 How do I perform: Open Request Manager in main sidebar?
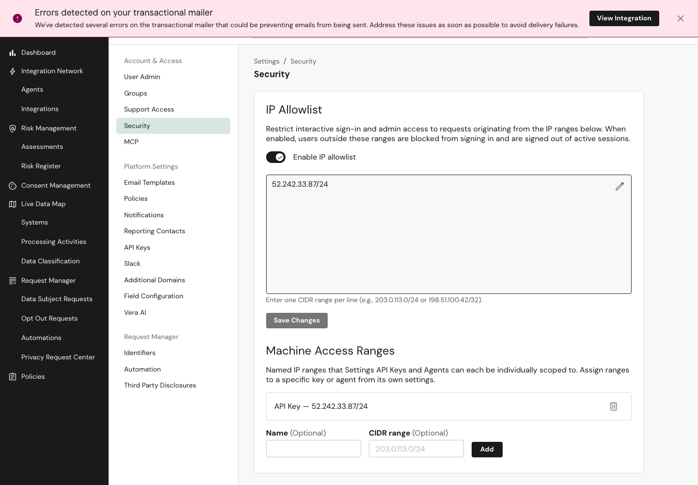[48, 281]
